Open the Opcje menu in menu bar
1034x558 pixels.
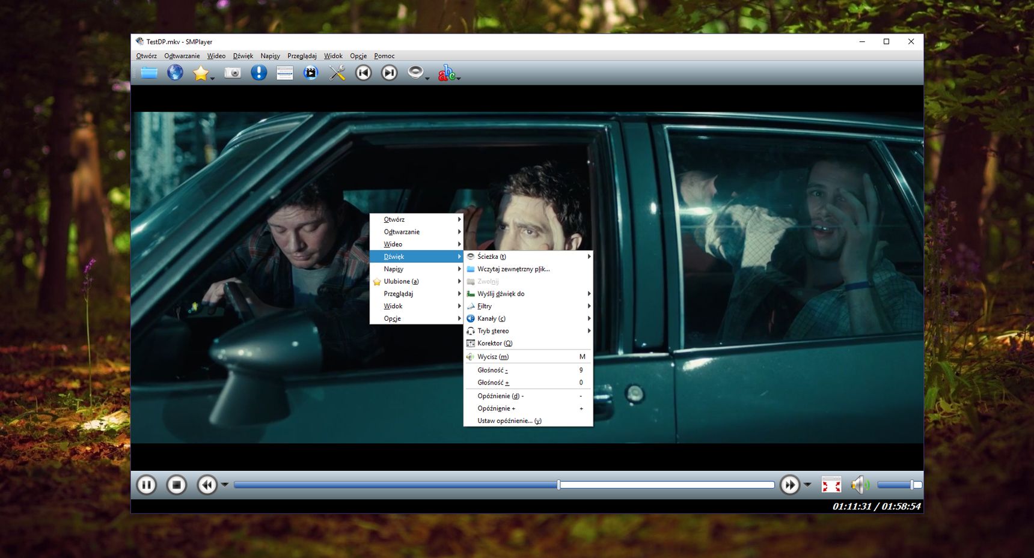tap(358, 56)
